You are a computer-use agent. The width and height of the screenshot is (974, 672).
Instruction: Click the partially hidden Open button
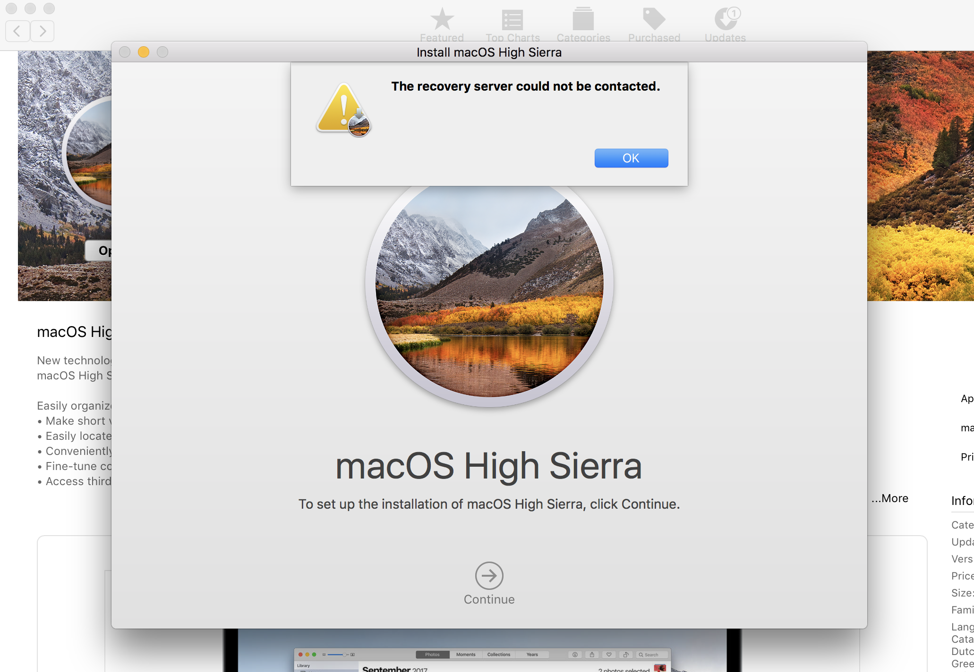[99, 251]
